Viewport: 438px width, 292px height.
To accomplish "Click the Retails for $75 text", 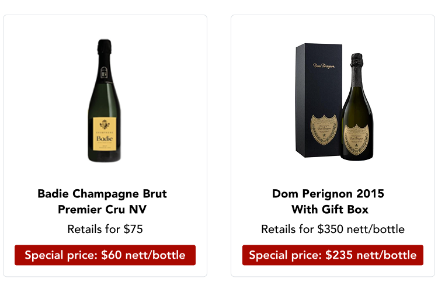I will point(105,229).
